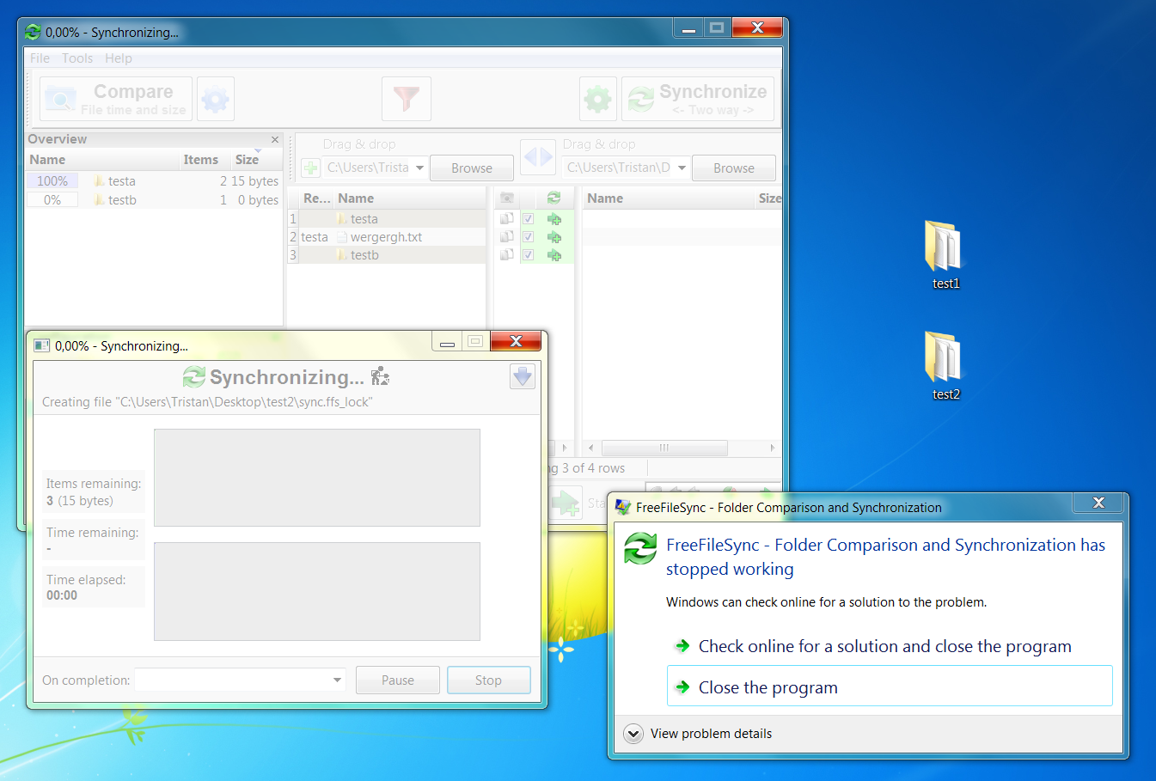1156x781 pixels.
Task: Choose Check online for a solution option
Action: click(x=890, y=646)
